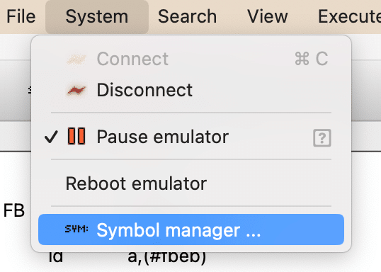The width and height of the screenshot is (381, 272).
Task: Open the File menu
Action: 21,16
